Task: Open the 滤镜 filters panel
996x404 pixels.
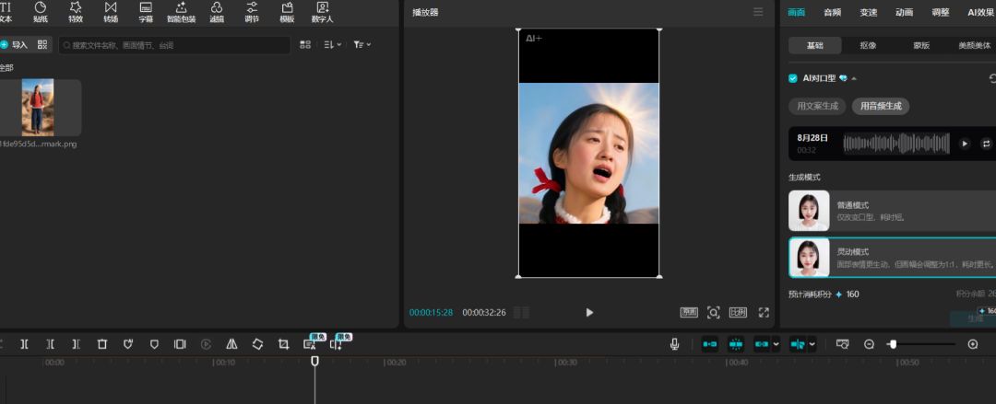Action: [217, 12]
